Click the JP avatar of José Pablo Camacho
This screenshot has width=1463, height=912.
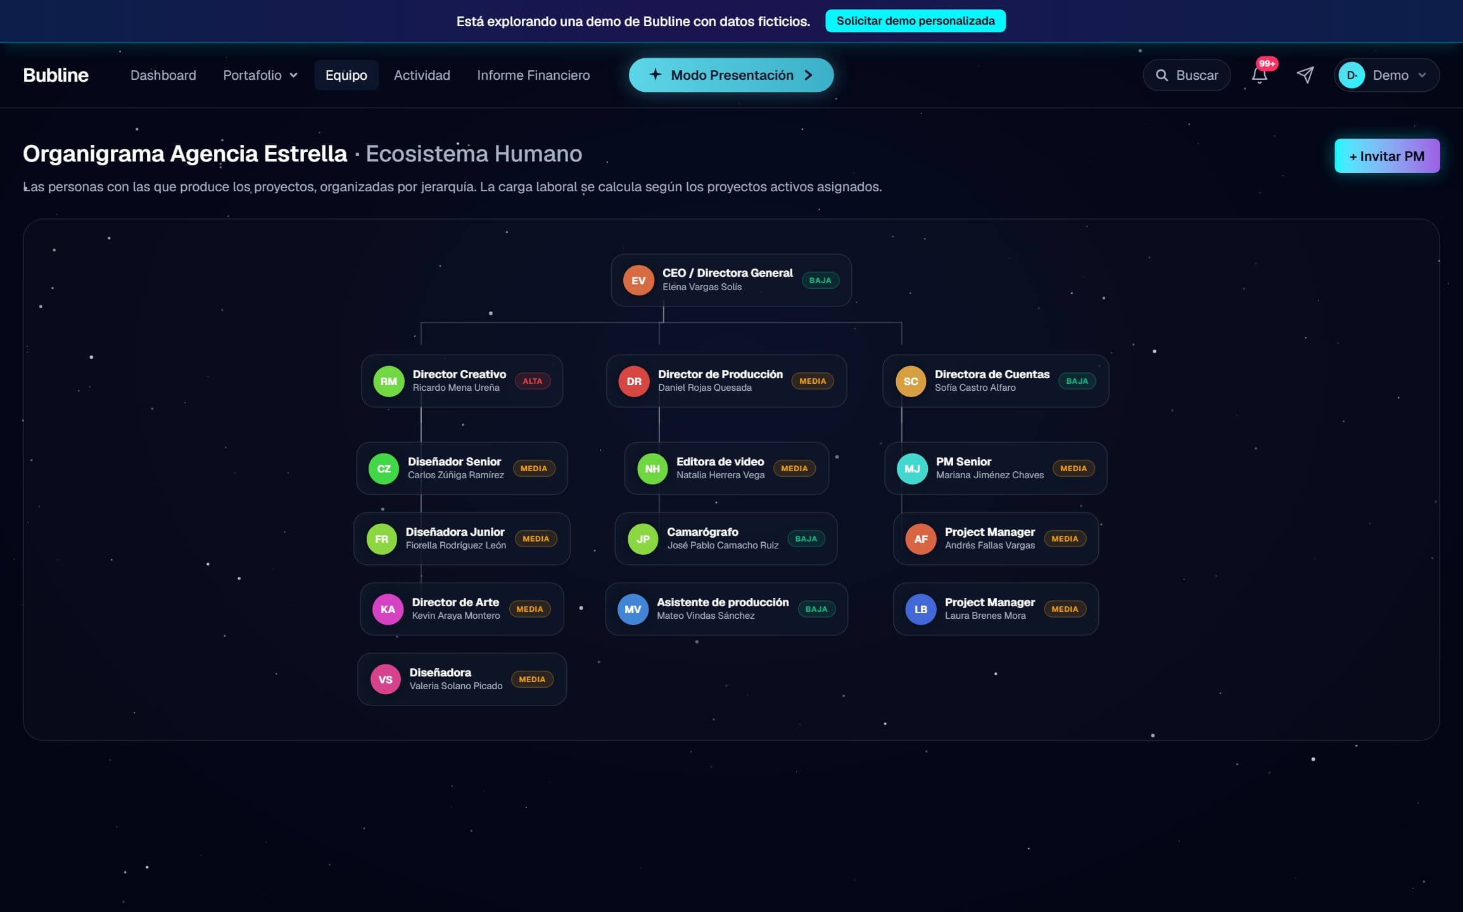(643, 539)
